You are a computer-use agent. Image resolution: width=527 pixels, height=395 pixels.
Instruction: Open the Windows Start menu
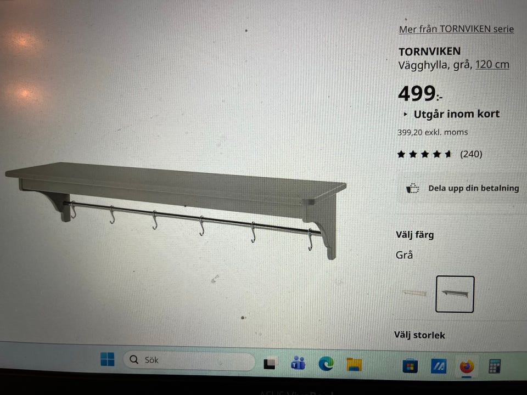[108, 359]
